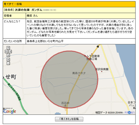Click the 地図データ ©2009 ZENRIN copyright text
The width and height of the screenshot is (139, 125).
click(109, 113)
